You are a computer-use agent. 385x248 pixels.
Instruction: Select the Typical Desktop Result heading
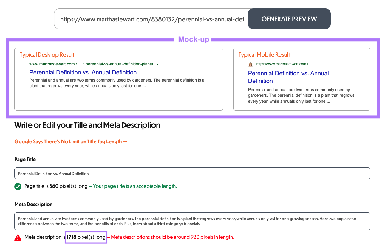pos(47,54)
